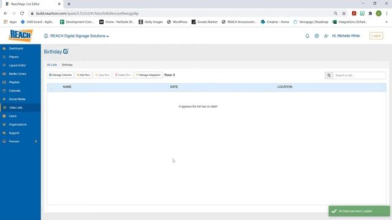Toggle the select-all rows checkbox
Screen dimensions: 392x220
tap(51, 87)
